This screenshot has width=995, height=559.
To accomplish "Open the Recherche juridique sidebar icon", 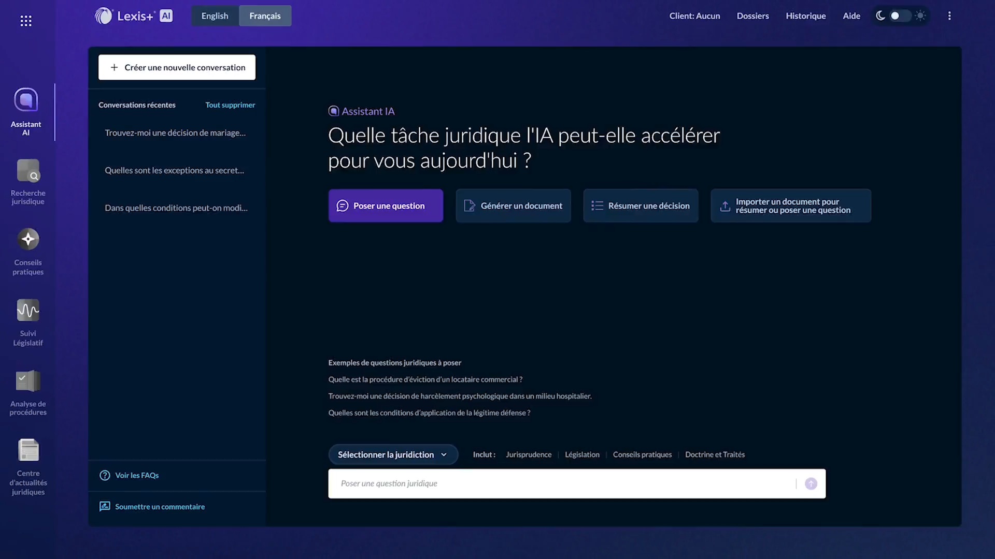I will click(28, 171).
